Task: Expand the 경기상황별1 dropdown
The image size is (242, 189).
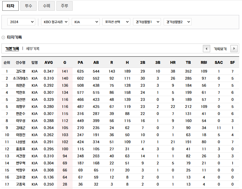Action: [x=147, y=22]
